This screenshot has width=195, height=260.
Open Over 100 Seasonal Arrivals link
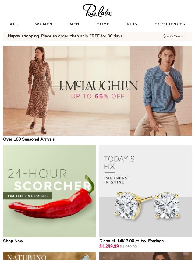click(29, 139)
